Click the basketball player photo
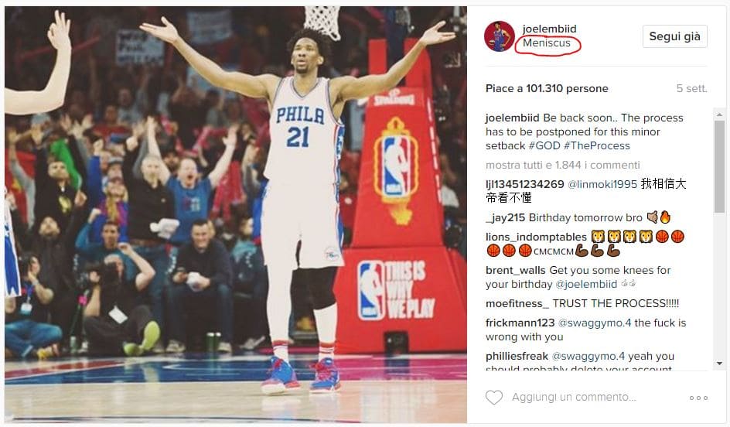This screenshot has height=427, width=730. pyautogui.click(x=236, y=214)
